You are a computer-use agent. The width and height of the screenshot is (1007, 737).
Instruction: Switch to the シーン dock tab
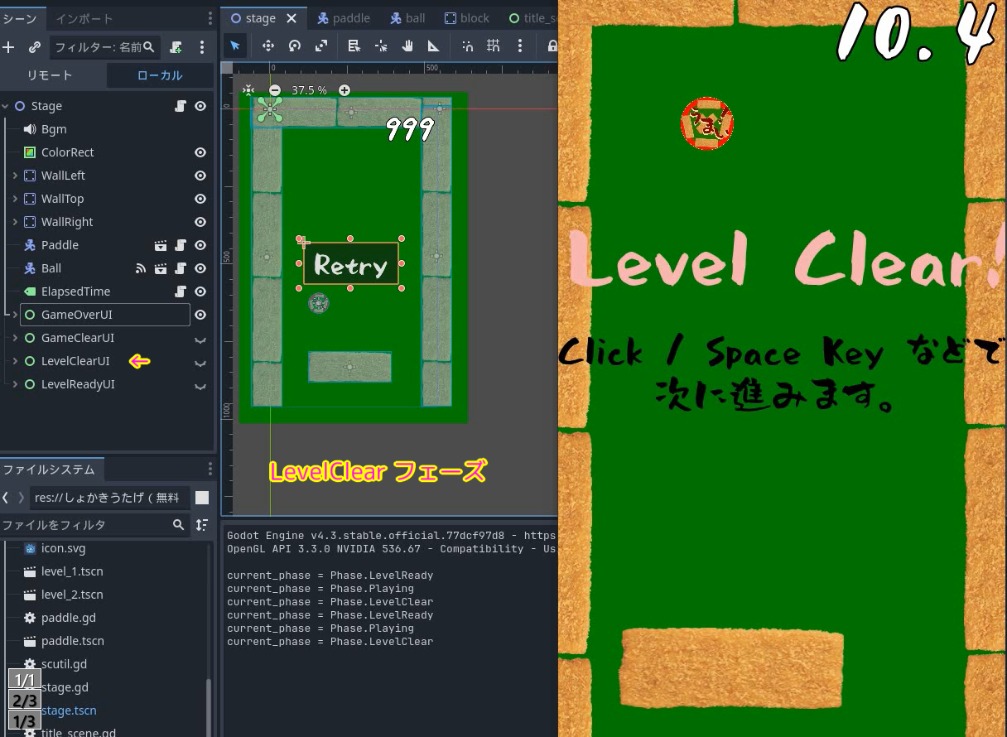pyautogui.click(x=20, y=18)
